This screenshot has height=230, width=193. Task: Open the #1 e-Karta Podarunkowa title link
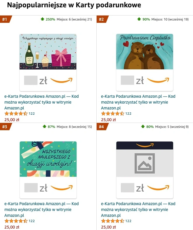click(x=41, y=102)
